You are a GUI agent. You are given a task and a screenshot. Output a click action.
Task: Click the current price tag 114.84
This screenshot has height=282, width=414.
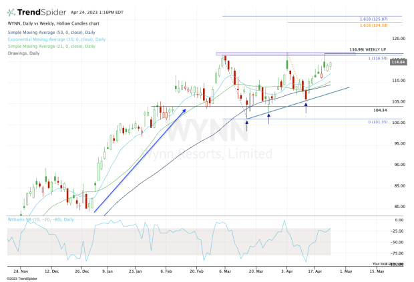coord(398,62)
